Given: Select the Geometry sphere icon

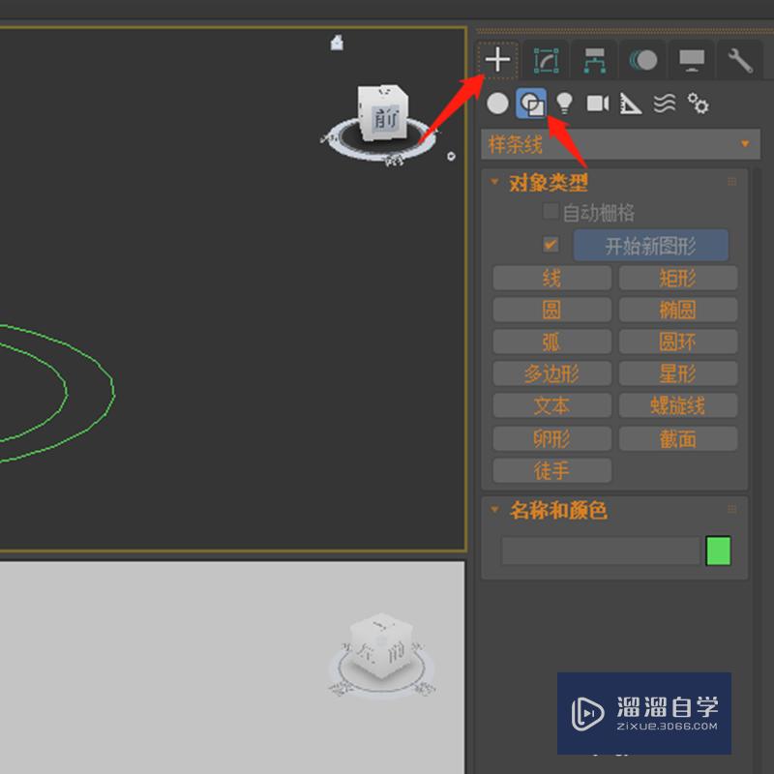Looking at the screenshot, I should [x=497, y=104].
